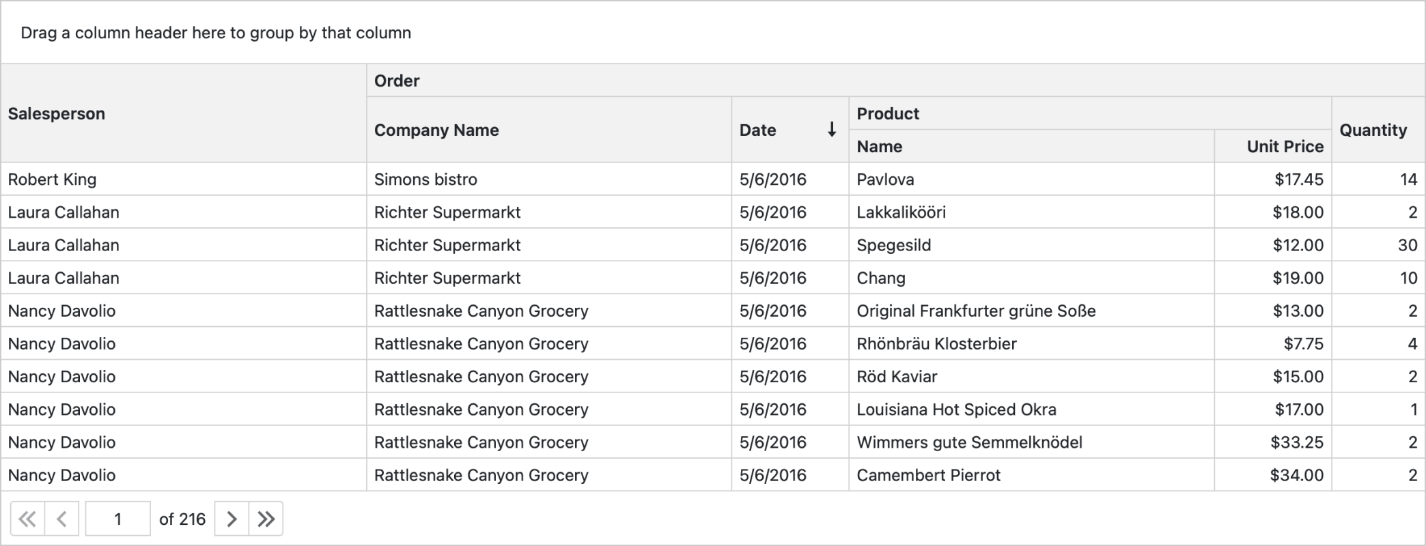Jump to the last page

(266, 519)
